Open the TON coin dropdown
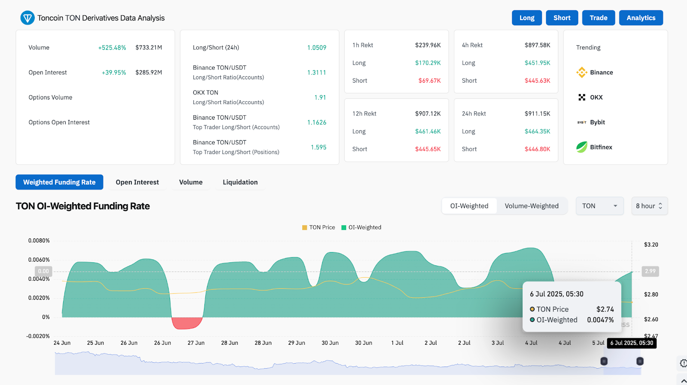Image resolution: width=687 pixels, height=385 pixels. 599,206
